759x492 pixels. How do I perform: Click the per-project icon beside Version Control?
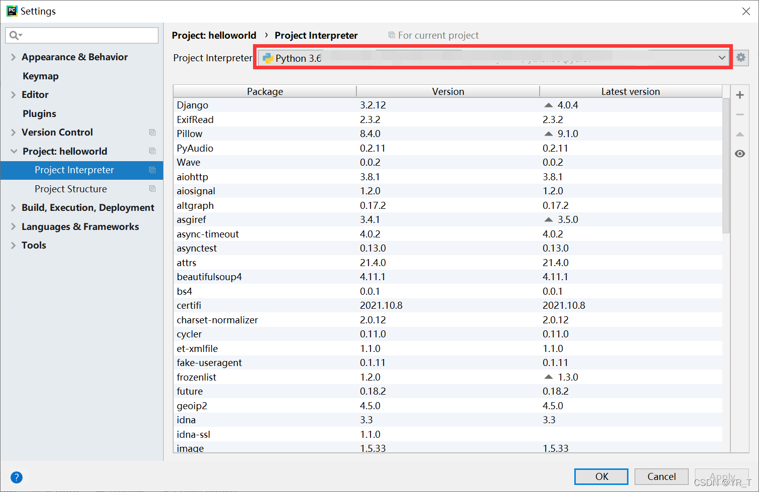point(152,132)
